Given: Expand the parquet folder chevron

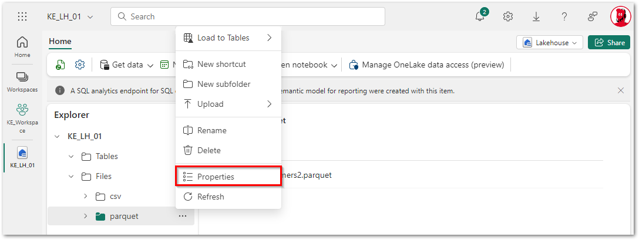Looking at the screenshot, I should [x=86, y=217].
